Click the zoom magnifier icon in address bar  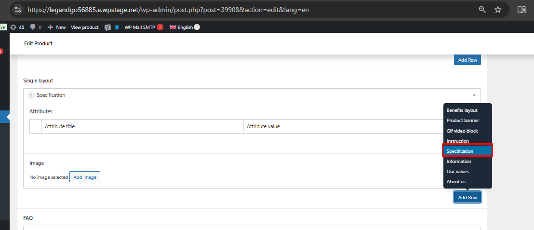[x=482, y=10]
